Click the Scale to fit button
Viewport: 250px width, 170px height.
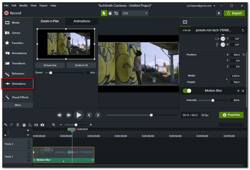pyautogui.click(x=81, y=65)
